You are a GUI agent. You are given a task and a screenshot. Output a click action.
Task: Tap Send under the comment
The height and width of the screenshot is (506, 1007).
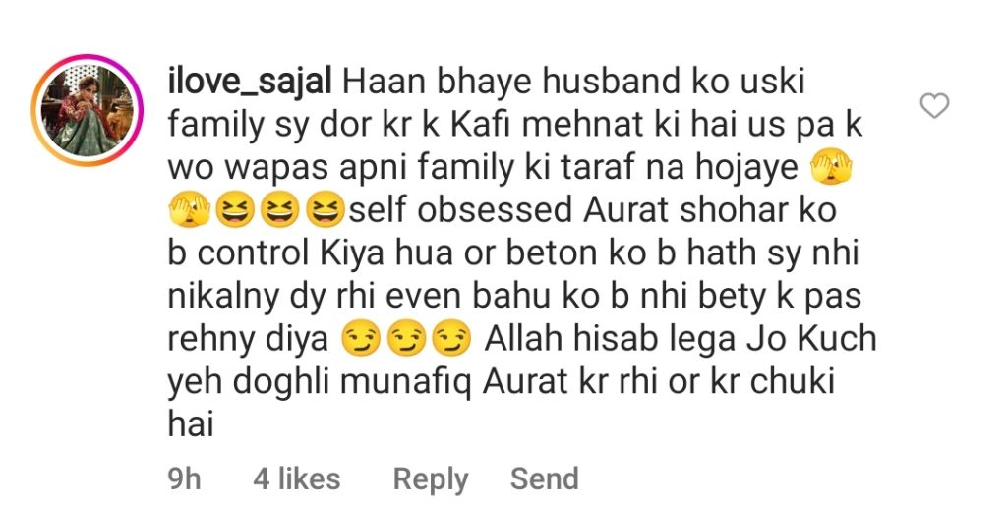click(544, 479)
